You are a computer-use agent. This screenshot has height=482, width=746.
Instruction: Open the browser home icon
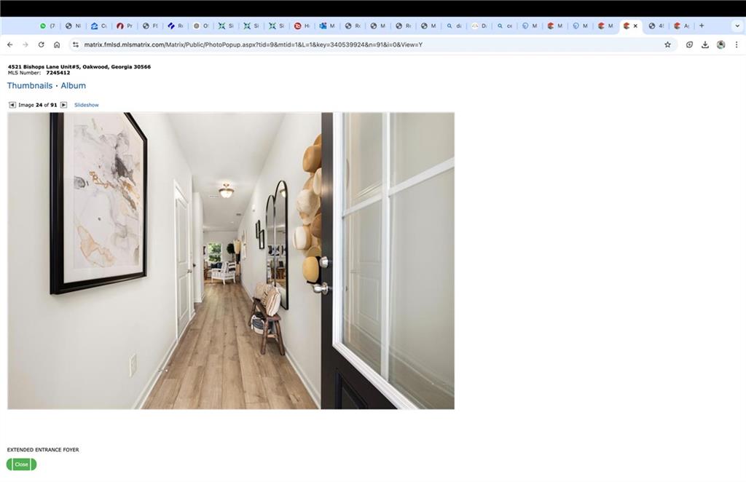click(57, 44)
